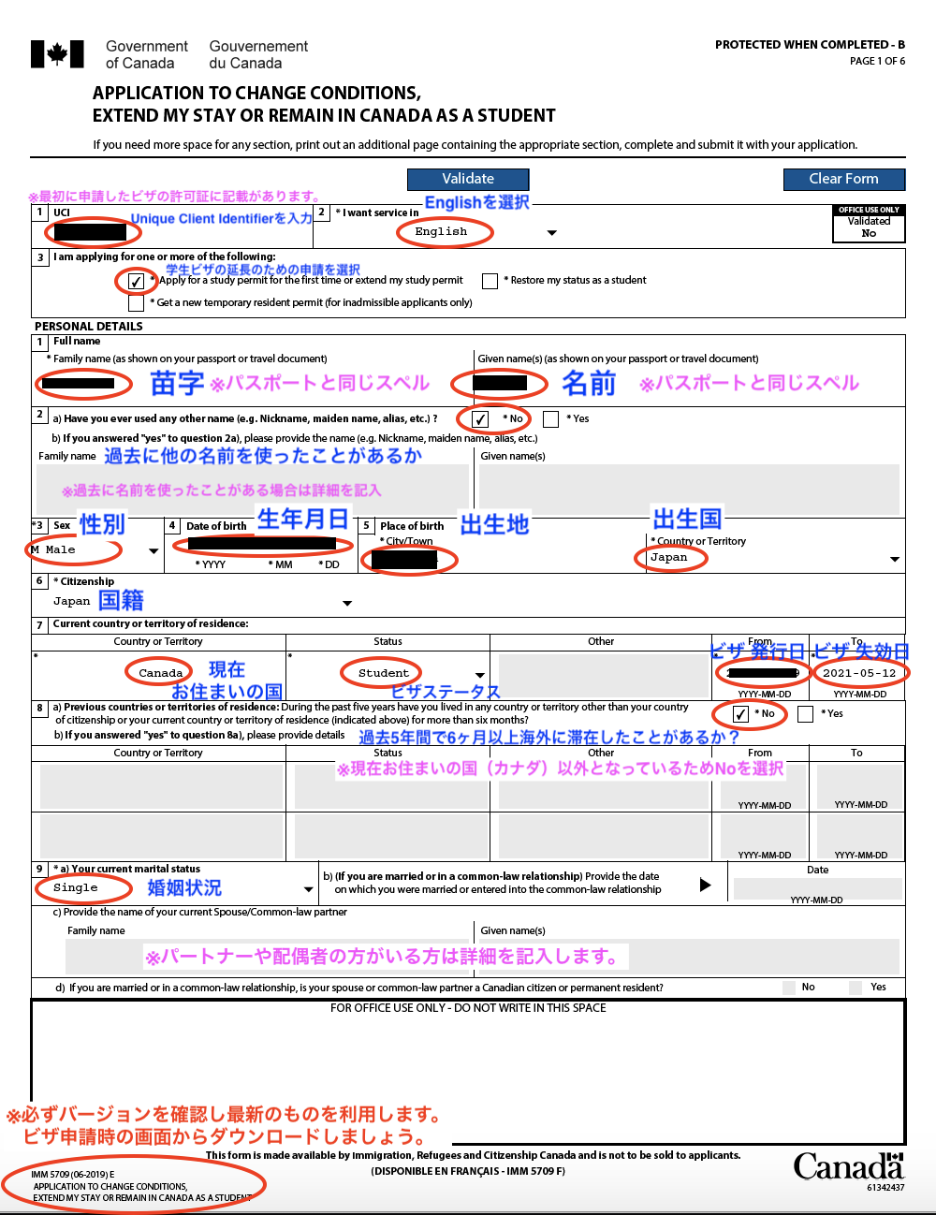Click the 'PROTECTED WHEN COMPLETED - B' text

[x=810, y=44]
